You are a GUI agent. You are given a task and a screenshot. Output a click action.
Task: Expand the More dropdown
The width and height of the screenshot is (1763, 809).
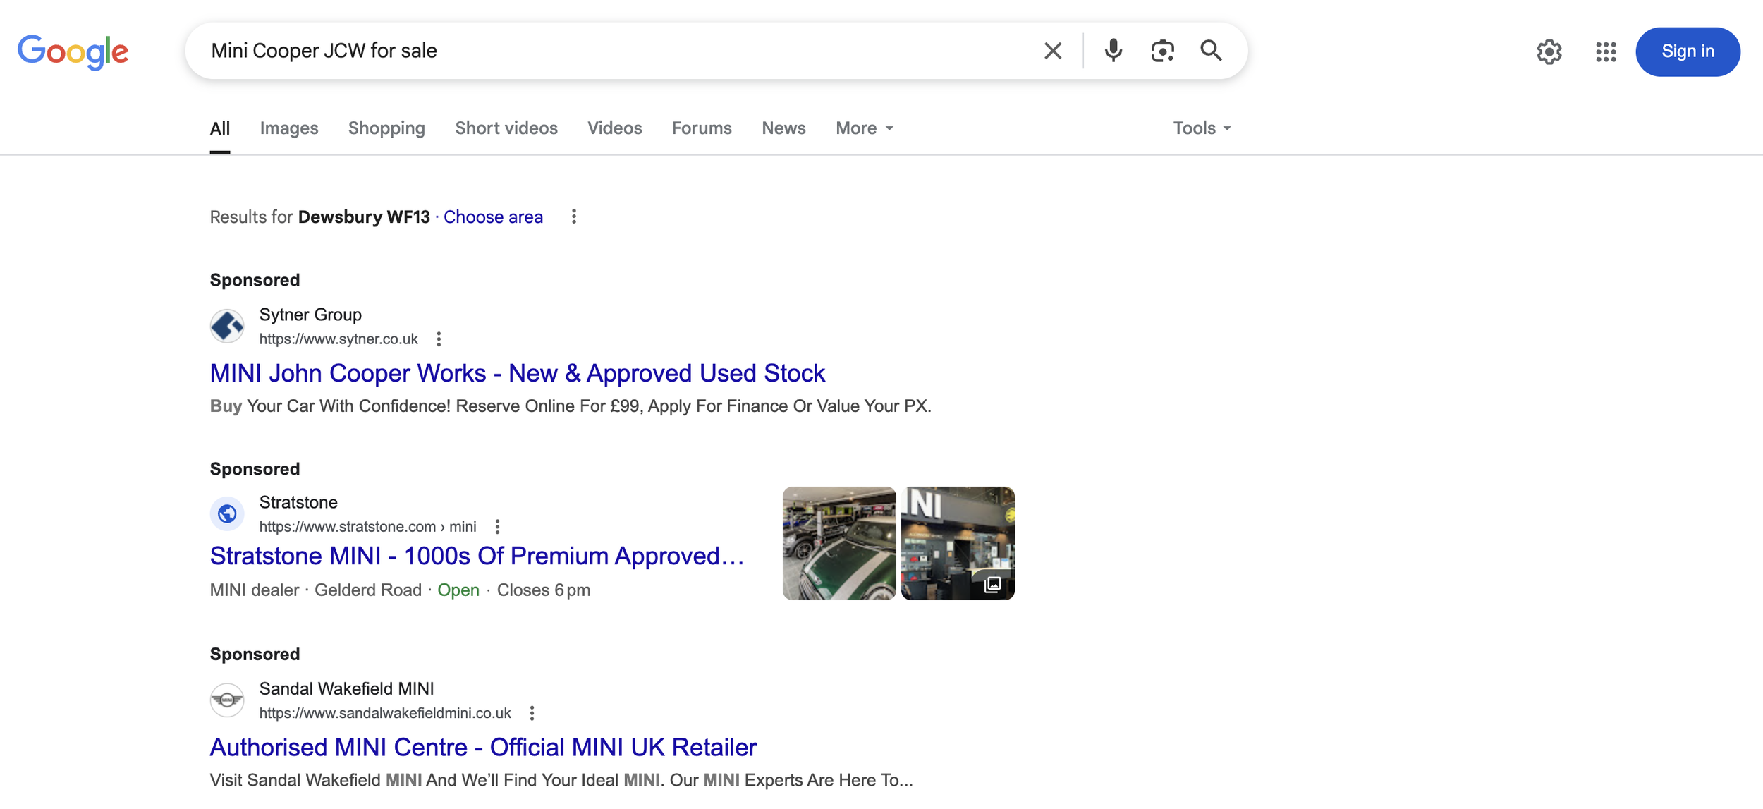point(865,128)
